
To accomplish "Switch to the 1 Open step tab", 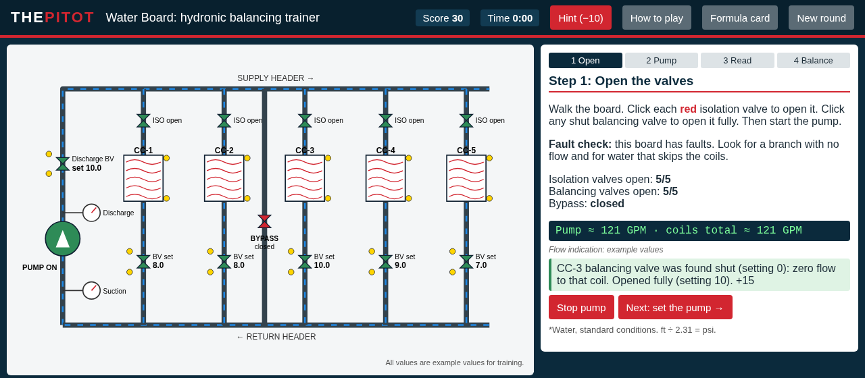I will click(585, 60).
